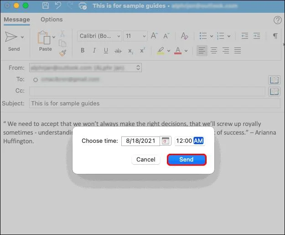
Task: Select the Format Painter brush
Action: click(x=63, y=53)
